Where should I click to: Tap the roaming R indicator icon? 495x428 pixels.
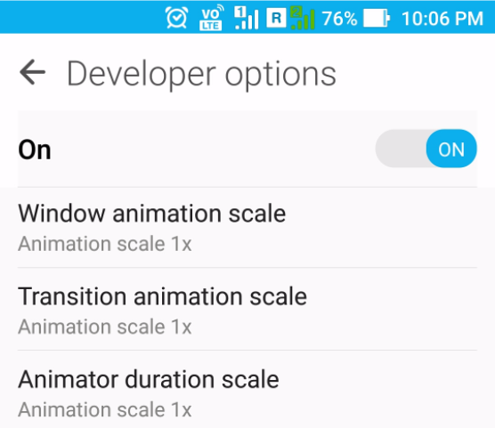click(276, 18)
